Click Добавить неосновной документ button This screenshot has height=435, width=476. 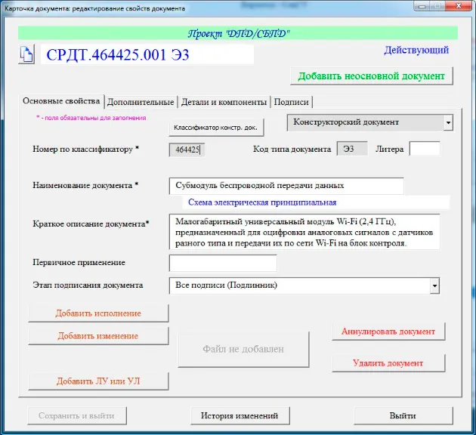pyautogui.click(x=371, y=76)
